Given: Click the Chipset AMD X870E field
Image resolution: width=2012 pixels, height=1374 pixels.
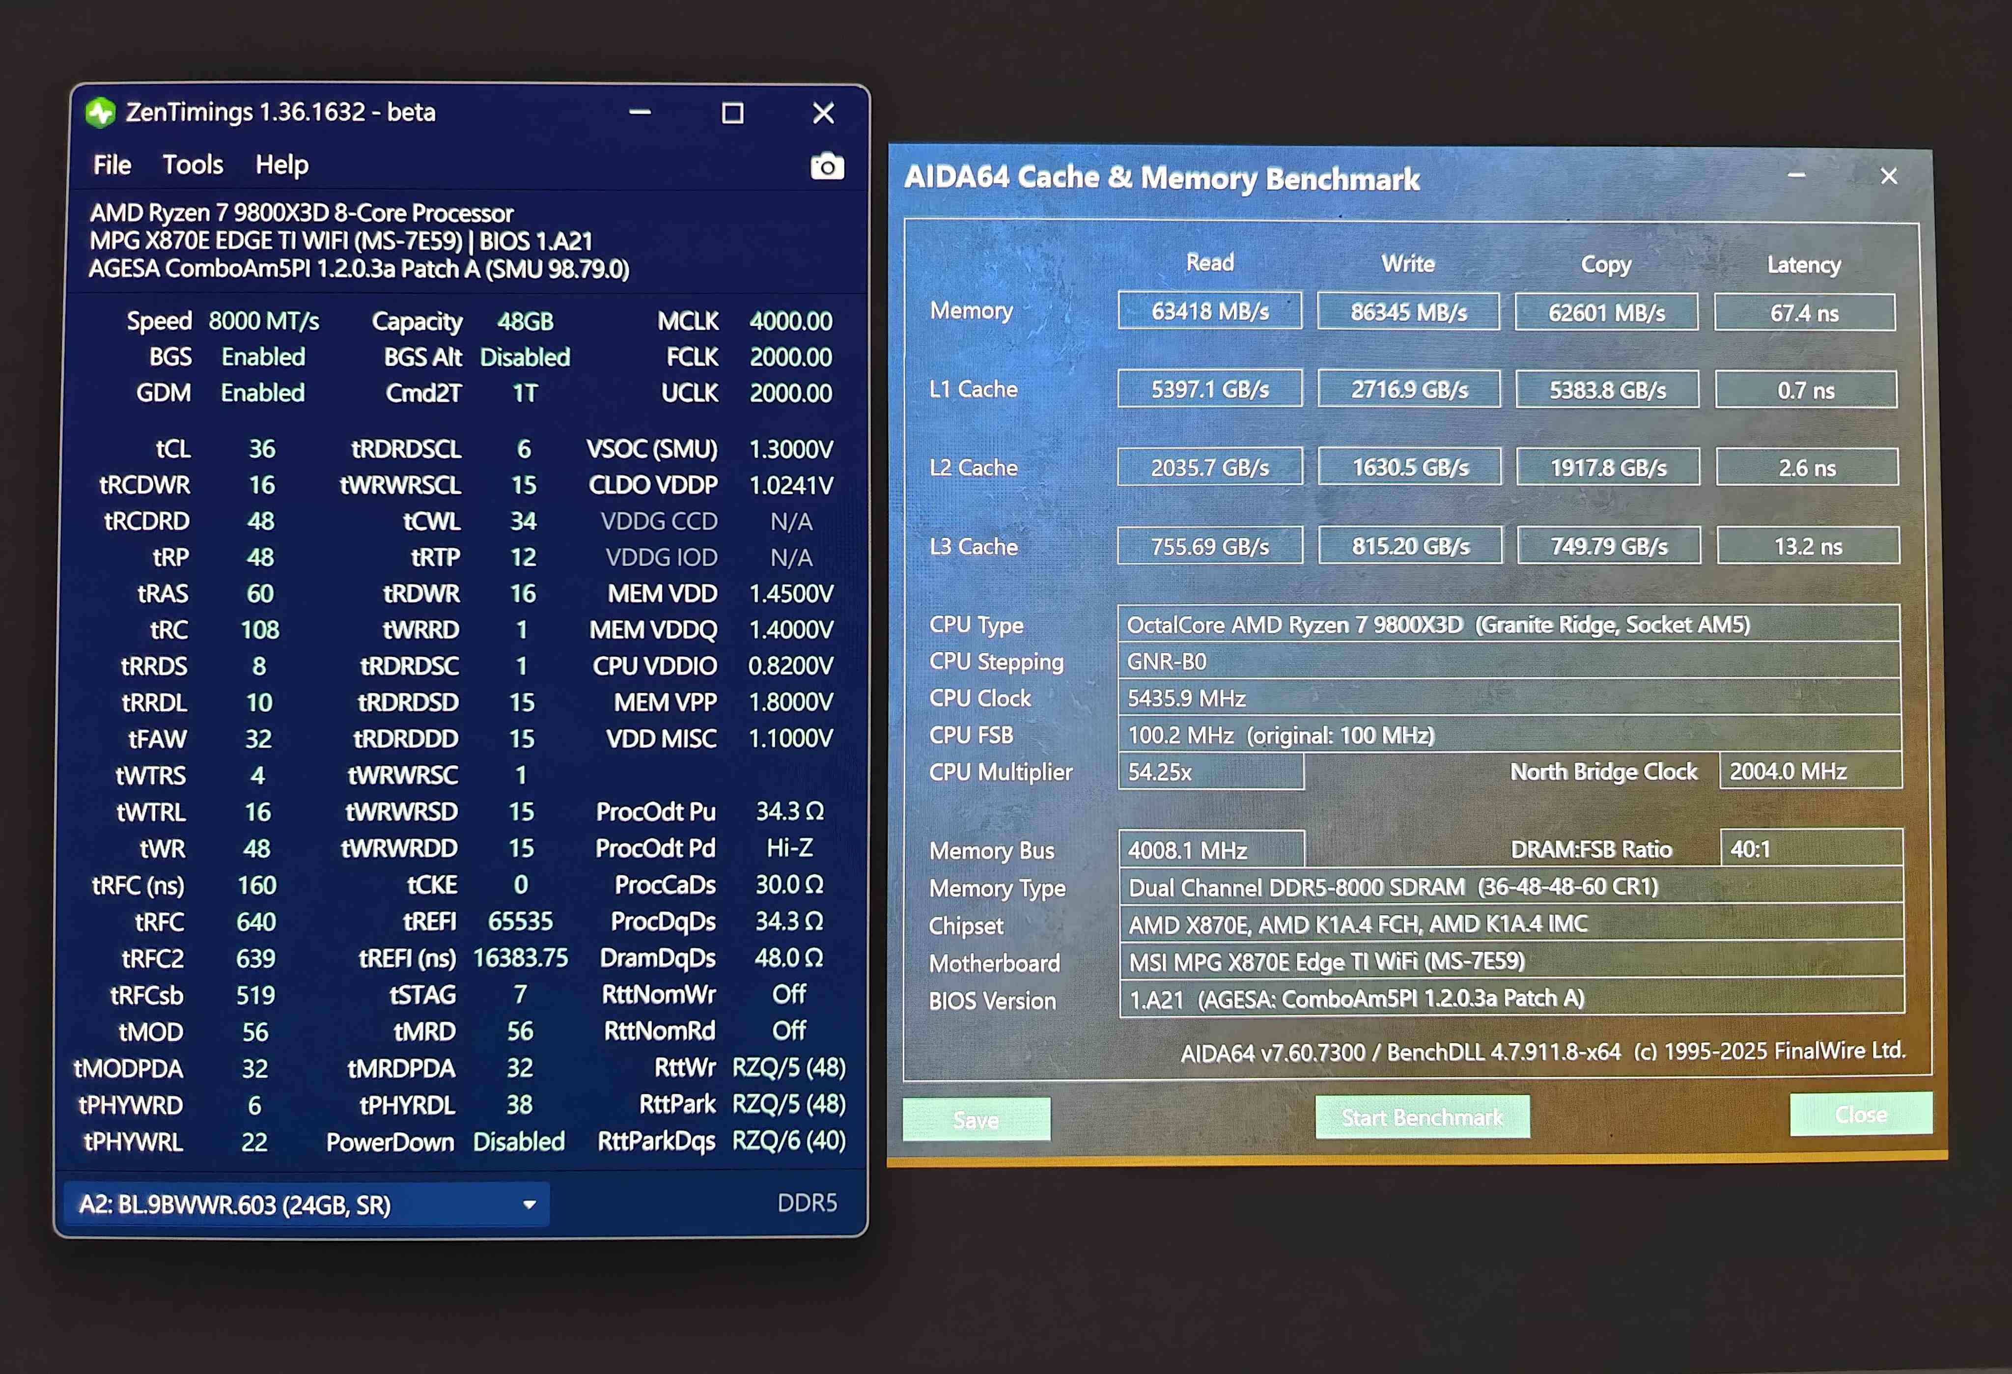Looking at the screenshot, I should click(1511, 924).
